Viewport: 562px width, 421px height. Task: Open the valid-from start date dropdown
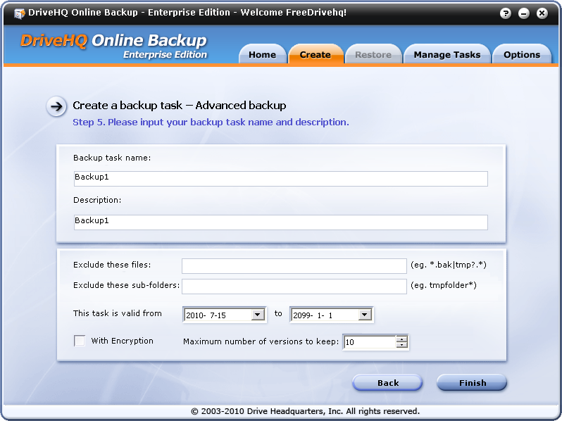point(258,315)
